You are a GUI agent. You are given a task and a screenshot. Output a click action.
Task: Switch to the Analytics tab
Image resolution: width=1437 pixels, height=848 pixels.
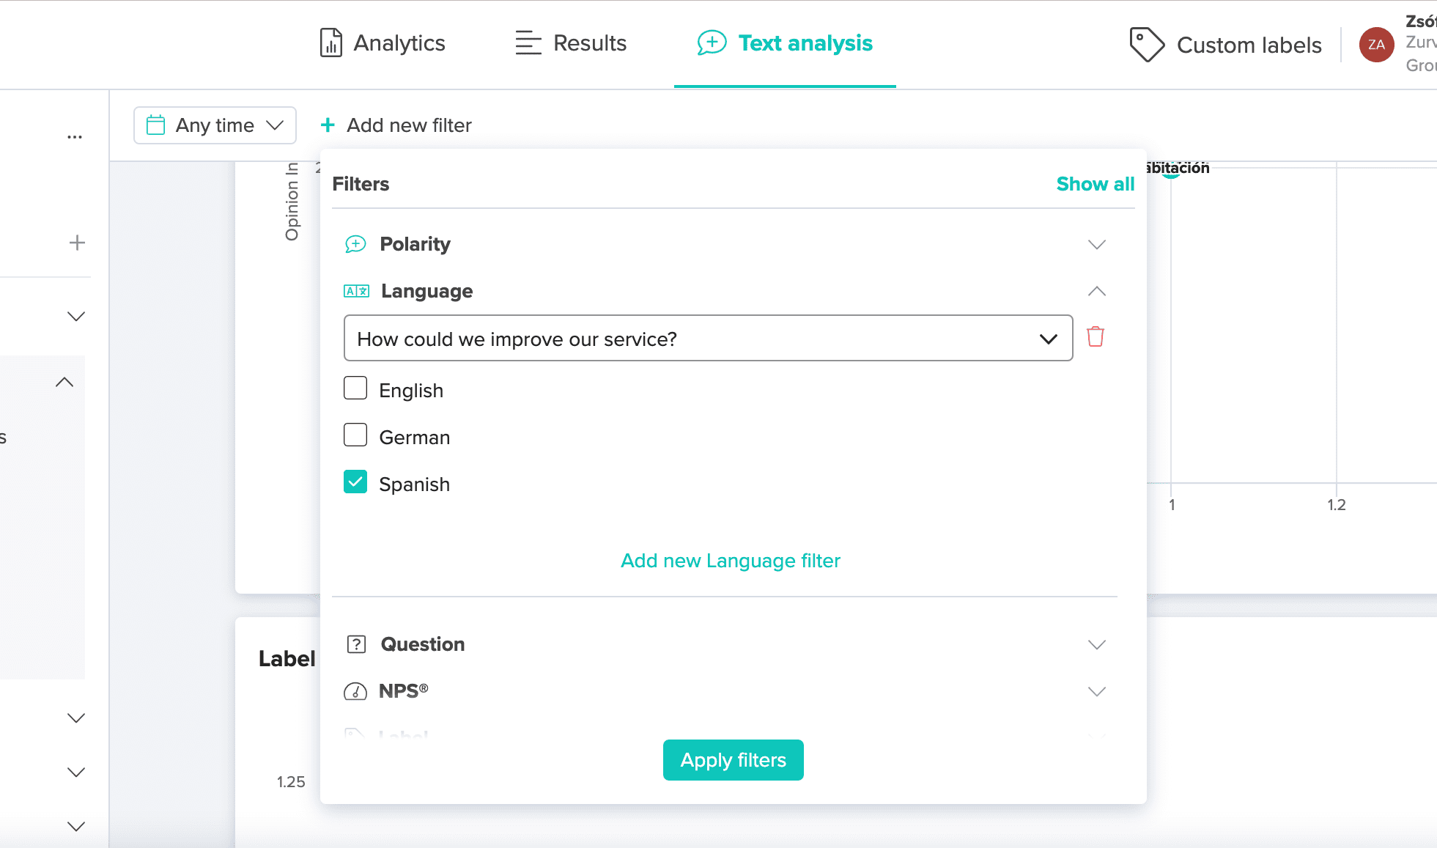point(382,43)
